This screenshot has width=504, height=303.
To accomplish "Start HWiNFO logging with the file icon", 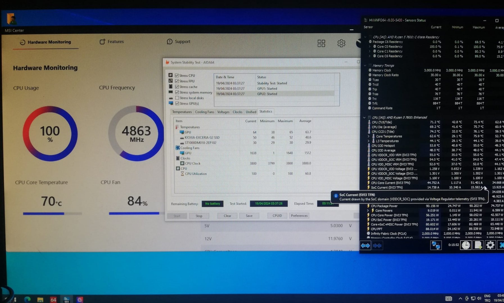I will [478, 245].
